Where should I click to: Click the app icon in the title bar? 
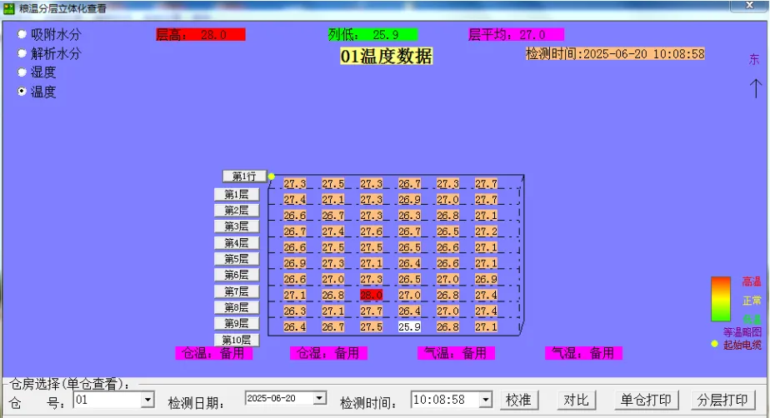pos(8,8)
